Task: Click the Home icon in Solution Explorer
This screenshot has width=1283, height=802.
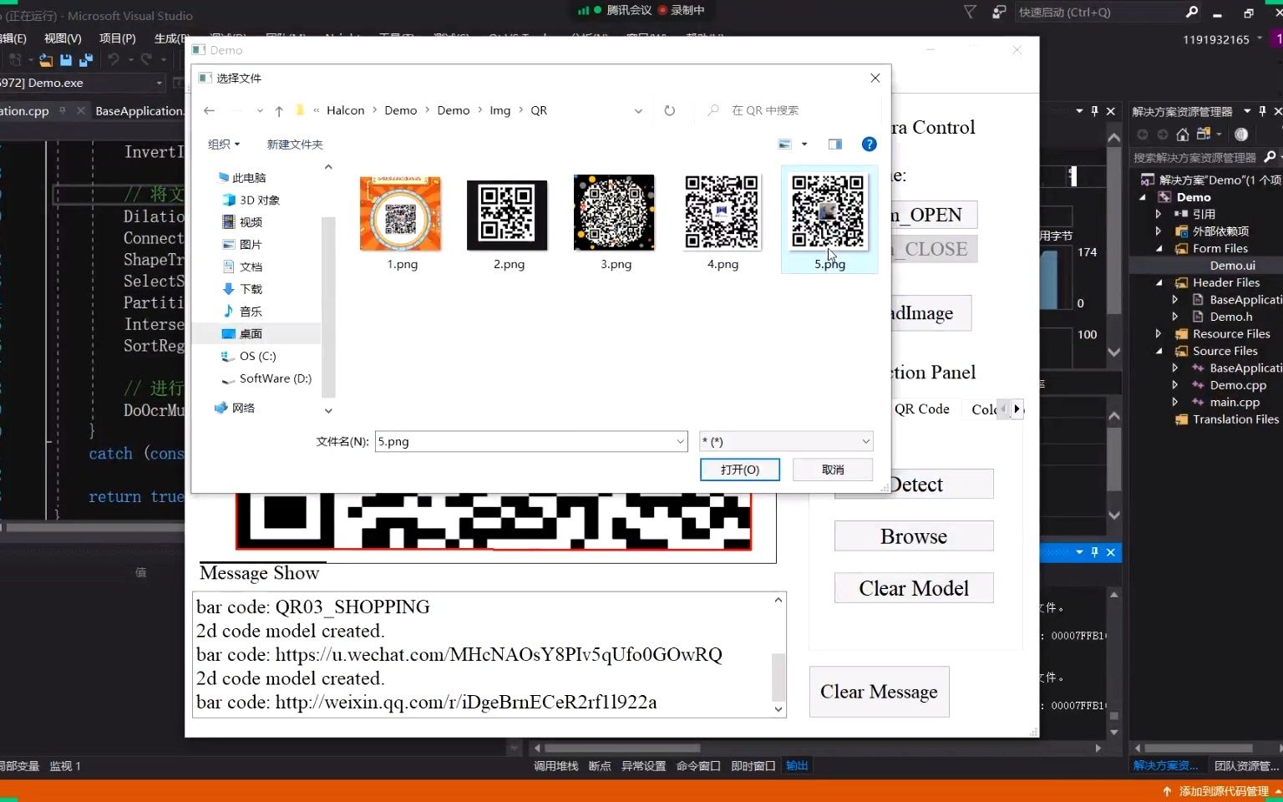Action: pyautogui.click(x=1182, y=135)
